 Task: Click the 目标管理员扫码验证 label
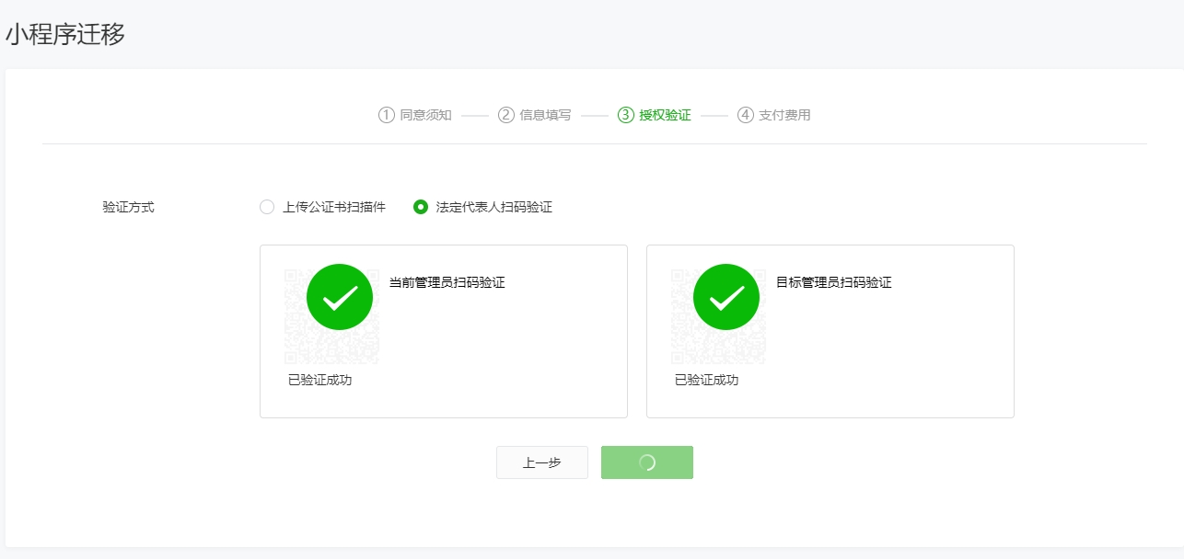[x=834, y=282]
